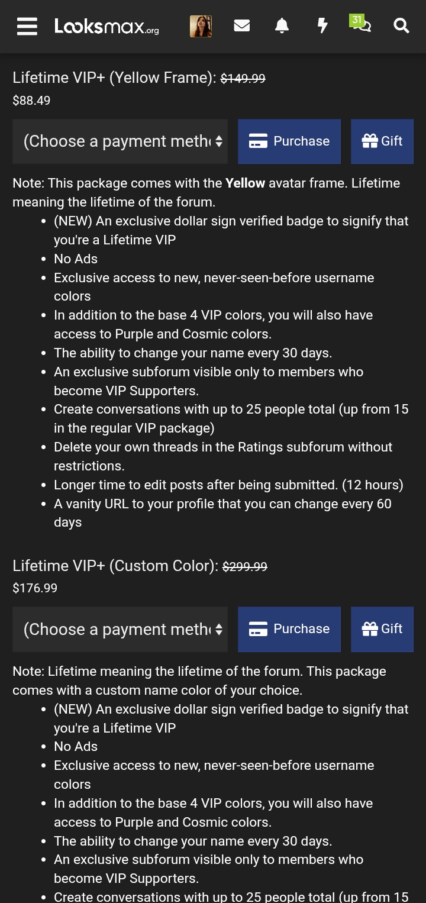The image size is (426, 903).
Task: Purchase the Lifetime VIP+ Yellow Frame package
Action: pyautogui.click(x=289, y=141)
